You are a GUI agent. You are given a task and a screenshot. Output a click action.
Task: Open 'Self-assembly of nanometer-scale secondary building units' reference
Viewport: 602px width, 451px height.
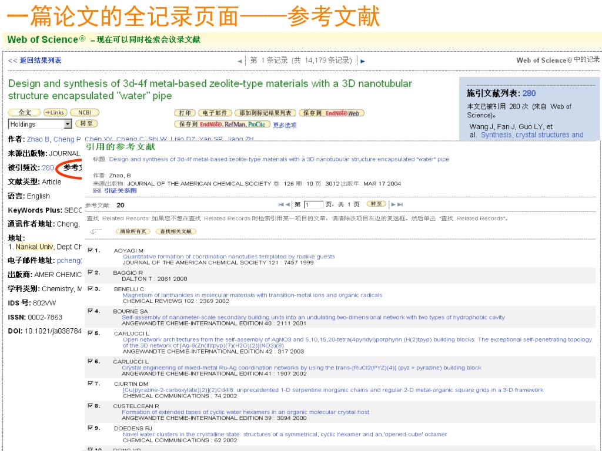tap(313, 318)
